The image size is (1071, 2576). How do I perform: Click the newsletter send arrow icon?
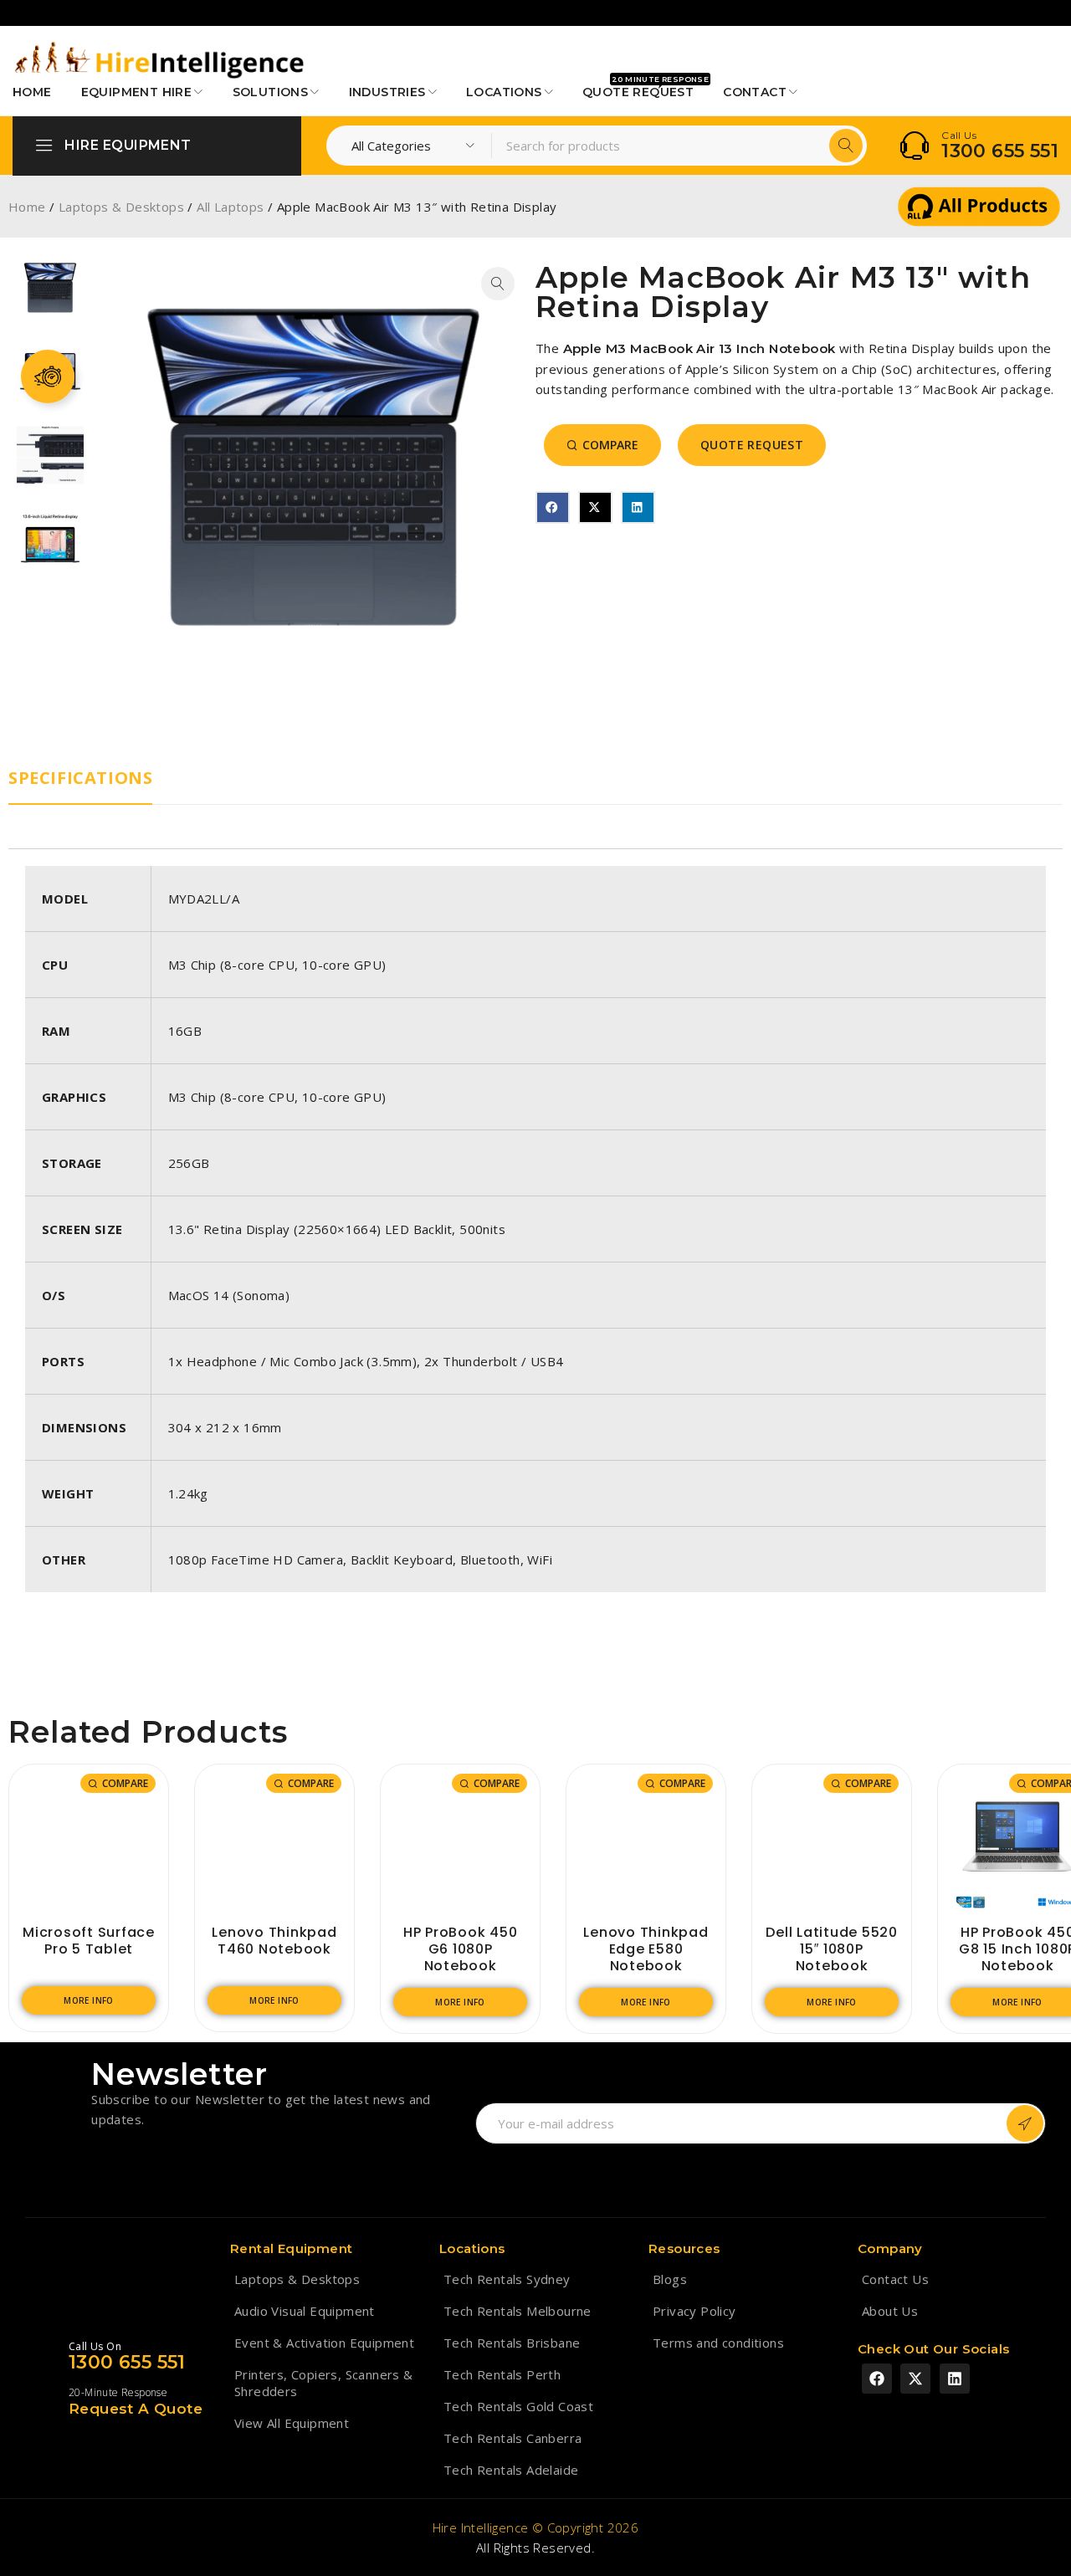1024,2123
